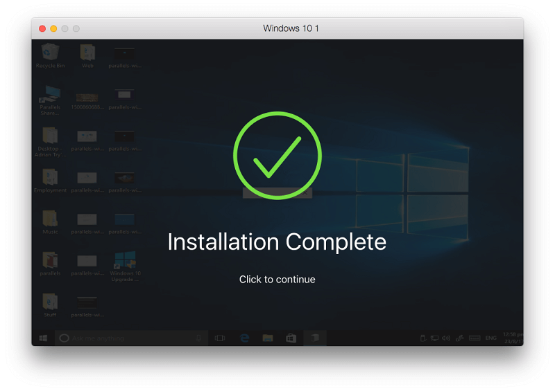
Task: Close the Windows 10 1 window
Action: [42, 28]
